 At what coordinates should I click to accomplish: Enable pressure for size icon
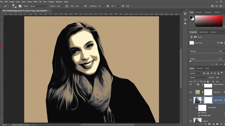[123, 6]
